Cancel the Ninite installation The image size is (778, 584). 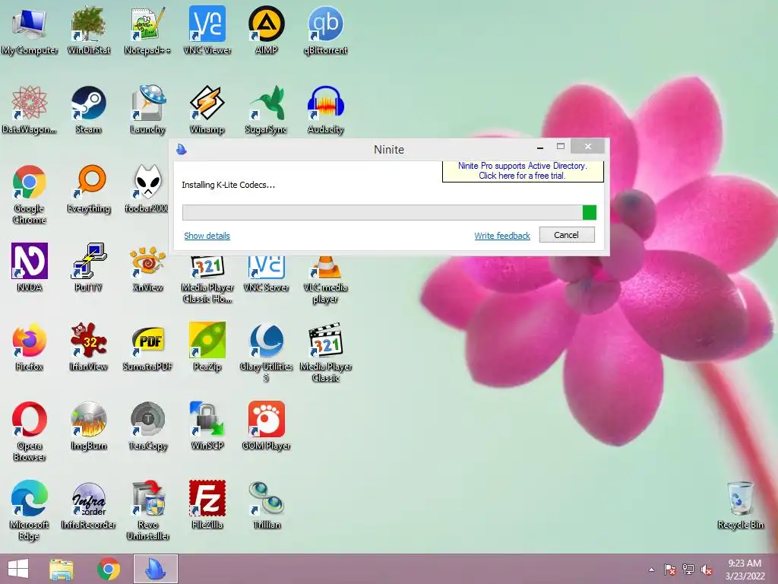pyautogui.click(x=567, y=235)
